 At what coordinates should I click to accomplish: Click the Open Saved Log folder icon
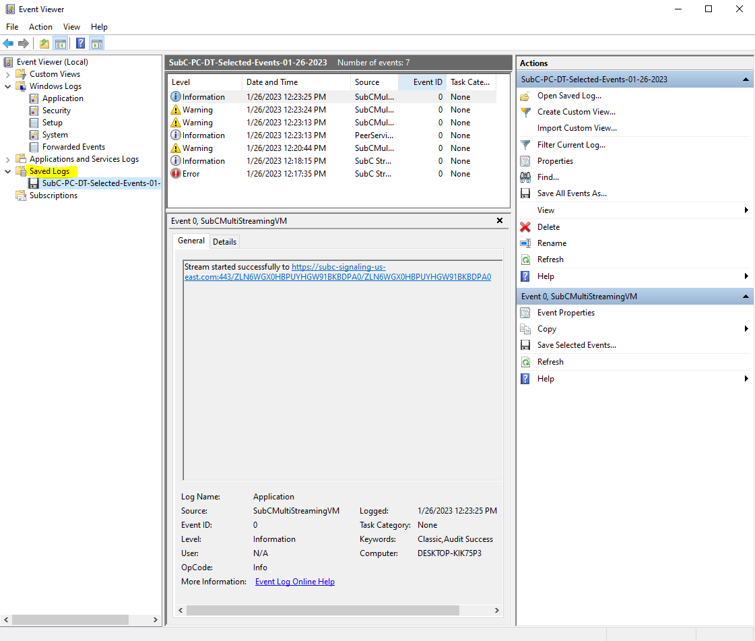pyautogui.click(x=525, y=96)
